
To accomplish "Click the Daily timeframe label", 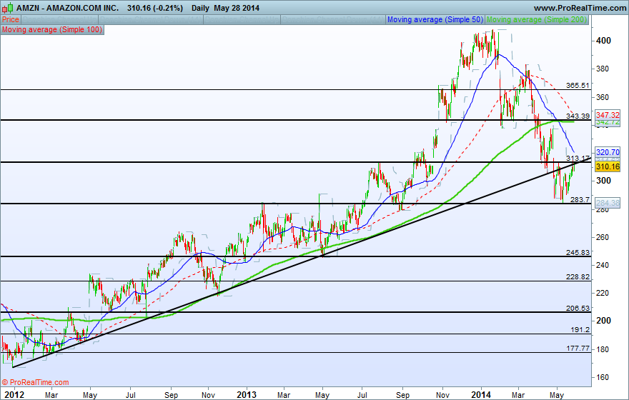I will 200,8.
